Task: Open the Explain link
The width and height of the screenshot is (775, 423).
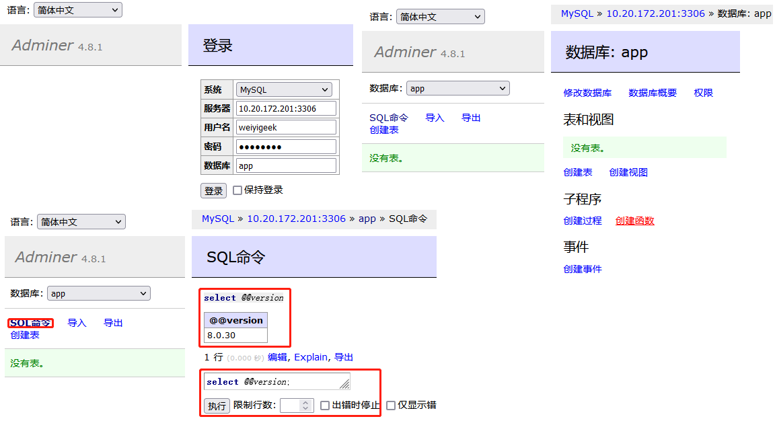Action: tap(311, 357)
